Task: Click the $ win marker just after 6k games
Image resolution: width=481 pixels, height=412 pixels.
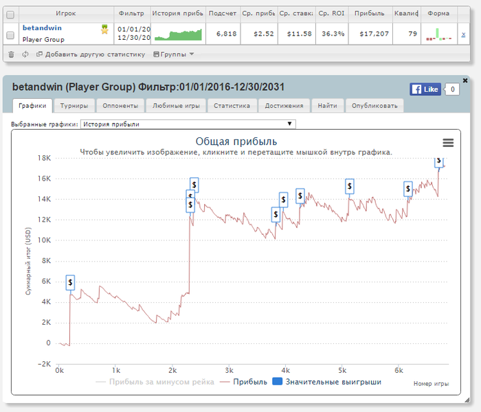Action: (x=407, y=189)
